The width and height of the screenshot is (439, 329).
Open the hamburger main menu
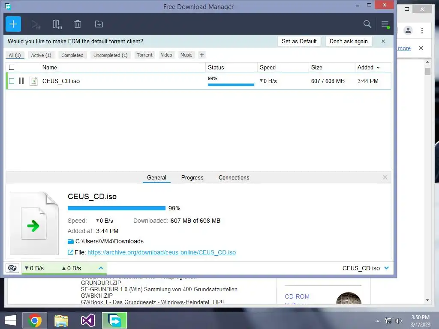click(x=385, y=24)
